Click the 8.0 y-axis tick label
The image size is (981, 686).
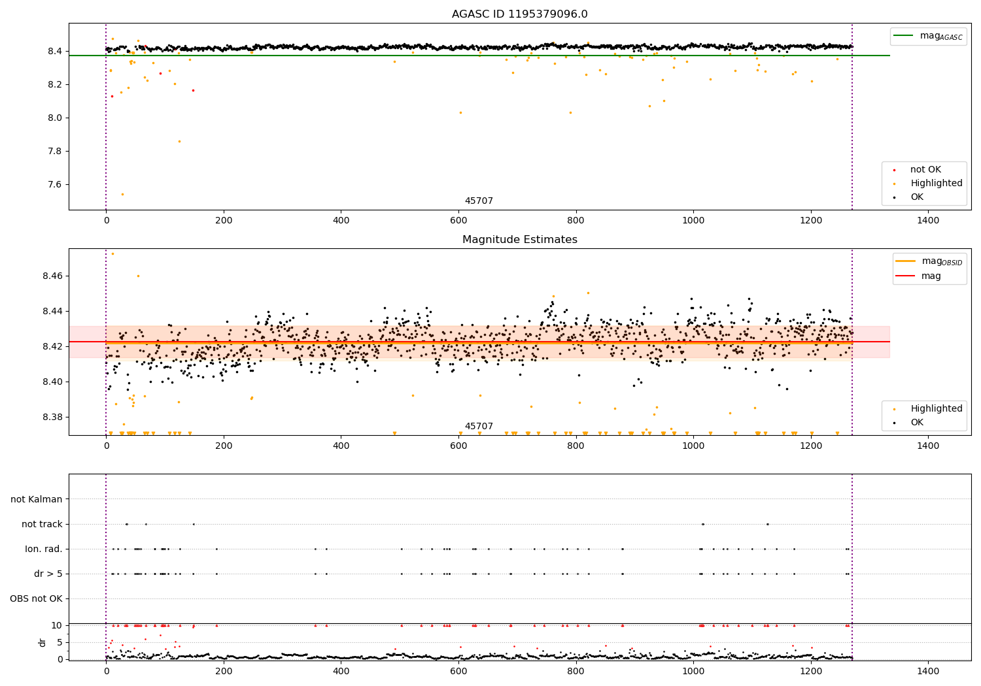click(55, 118)
